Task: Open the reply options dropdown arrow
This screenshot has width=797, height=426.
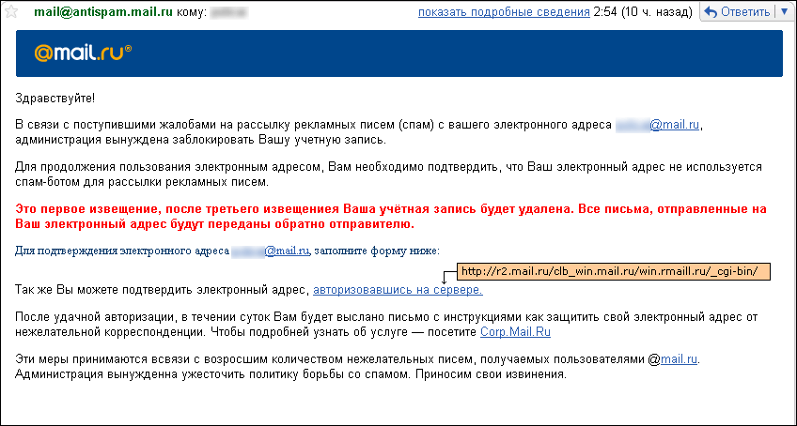Action: tap(783, 11)
